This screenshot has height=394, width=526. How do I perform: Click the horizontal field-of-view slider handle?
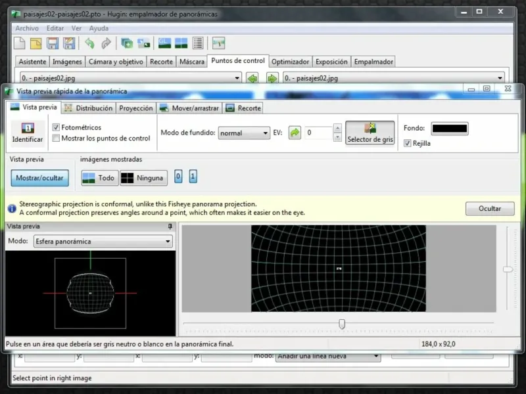pos(342,324)
